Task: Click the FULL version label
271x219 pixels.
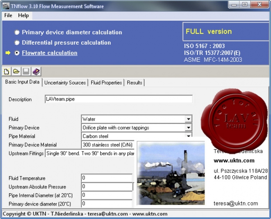Action: pyautogui.click(x=209, y=32)
